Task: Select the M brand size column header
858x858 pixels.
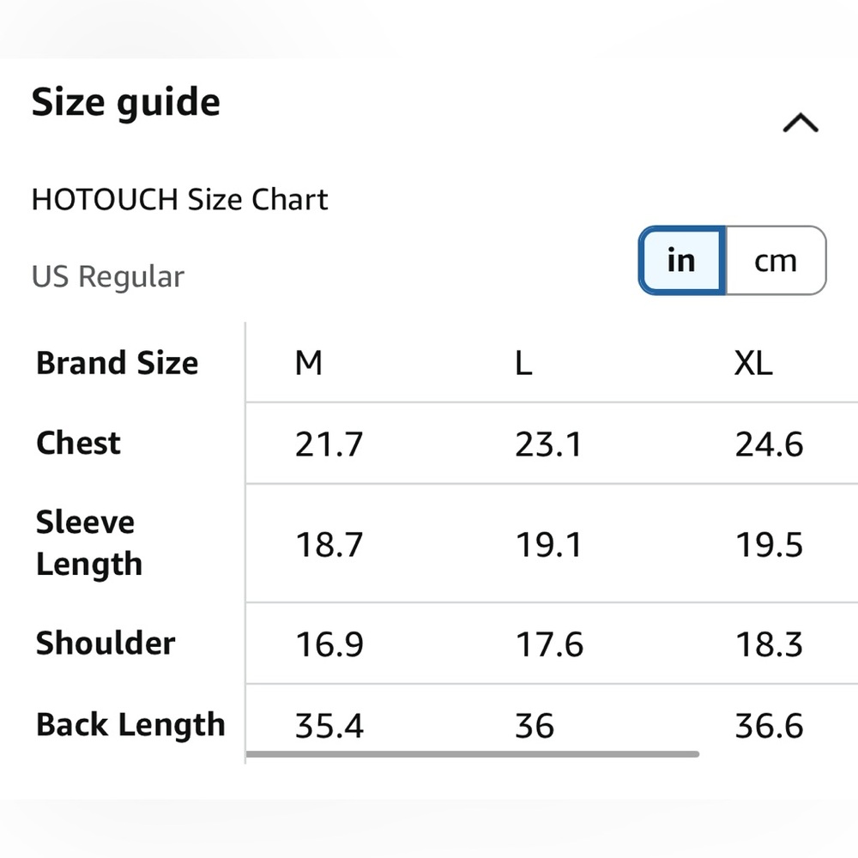Action: tap(309, 363)
